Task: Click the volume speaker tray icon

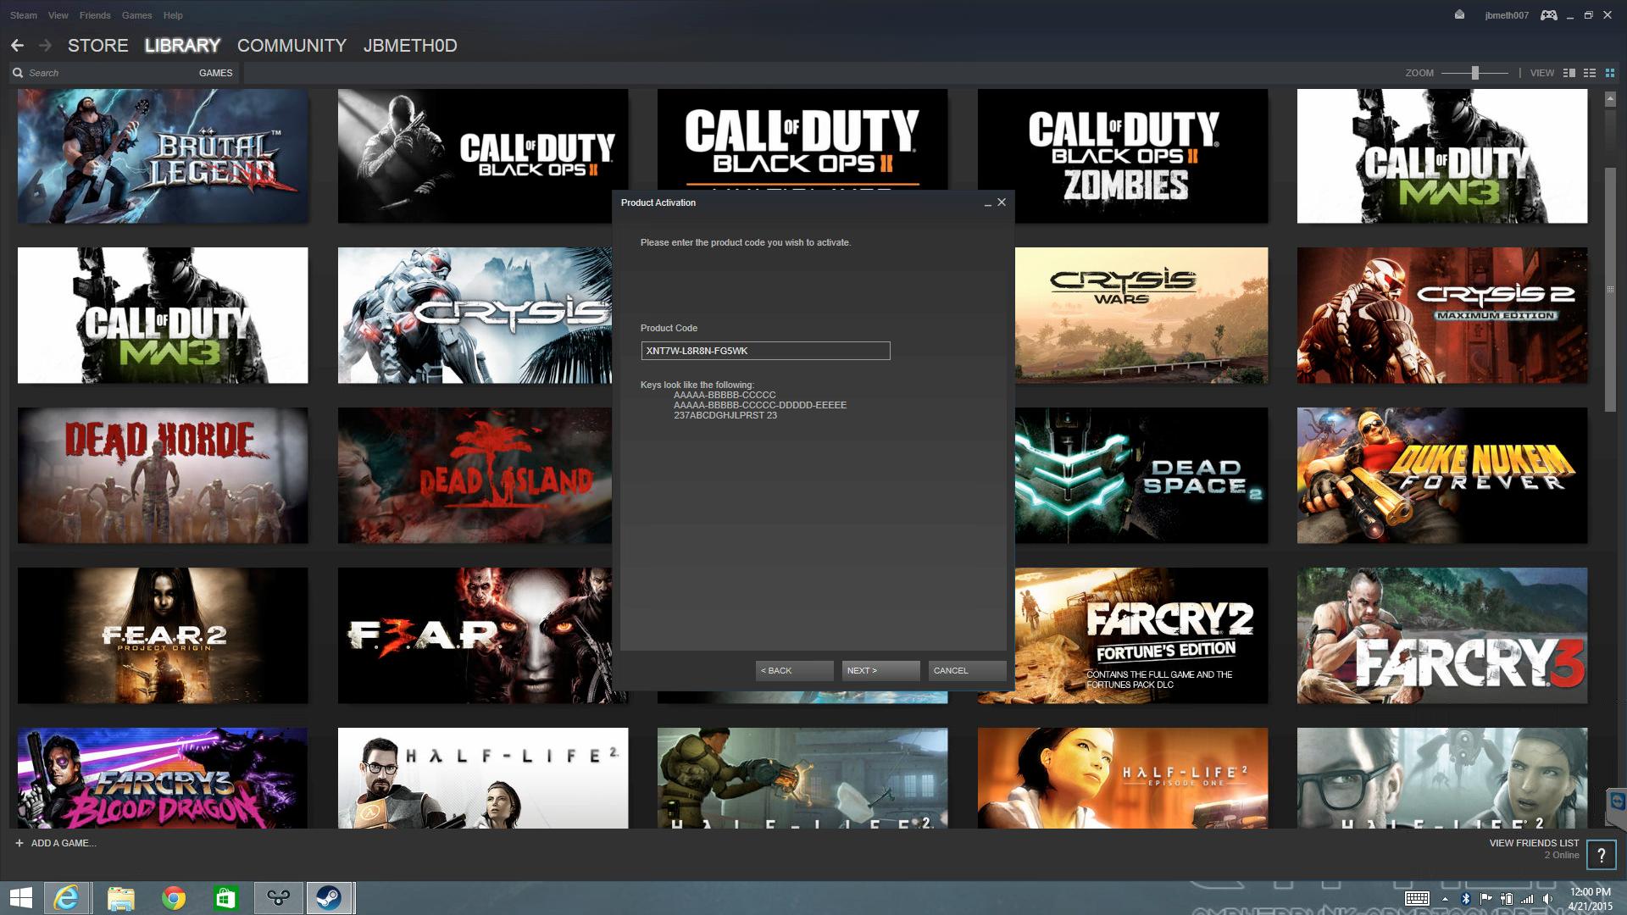Action: pyautogui.click(x=1548, y=898)
